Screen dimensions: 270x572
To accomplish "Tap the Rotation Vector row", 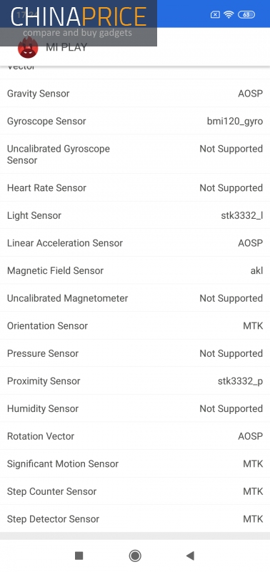I will click(135, 436).
